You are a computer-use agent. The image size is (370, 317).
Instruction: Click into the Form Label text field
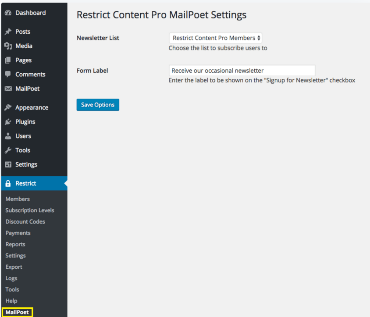click(242, 71)
